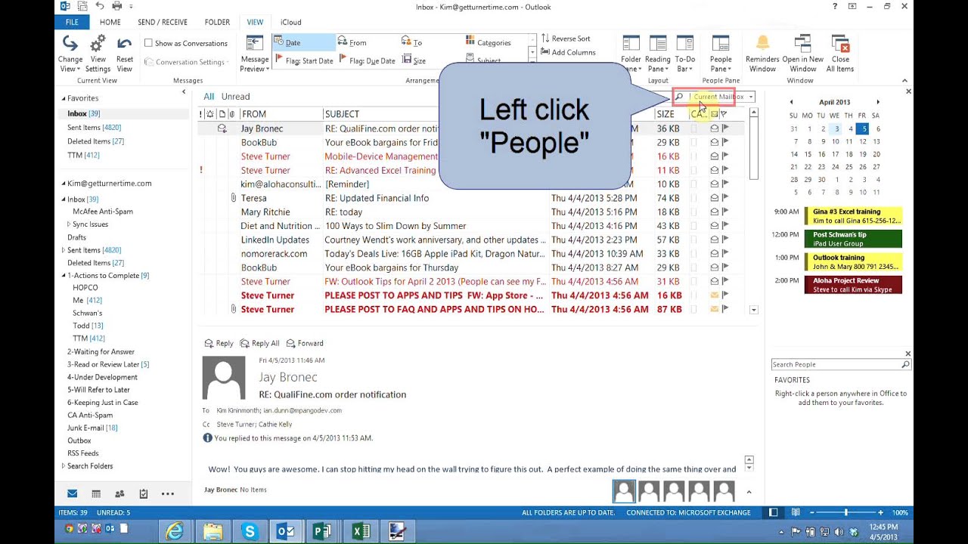Reply to the Jay Bronec message
Screen dimensions: 968x544
pyautogui.click(x=219, y=343)
